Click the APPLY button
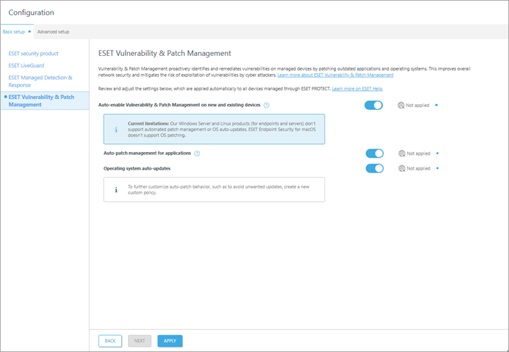The width and height of the screenshot is (509, 352). click(x=170, y=341)
